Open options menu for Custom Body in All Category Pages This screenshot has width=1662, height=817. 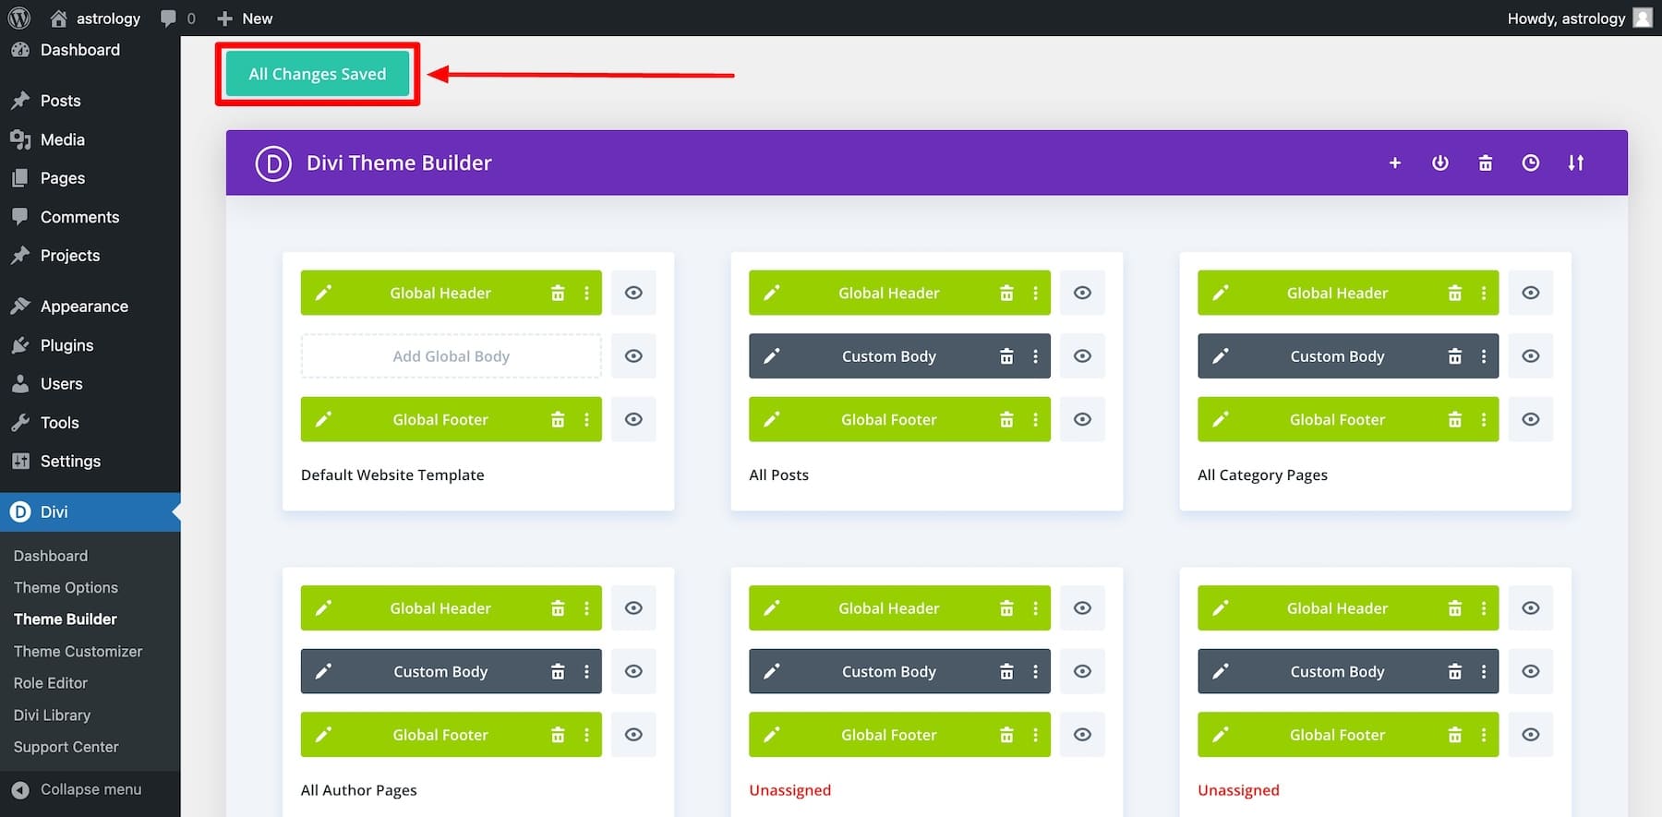click(x=1484, y=356)
